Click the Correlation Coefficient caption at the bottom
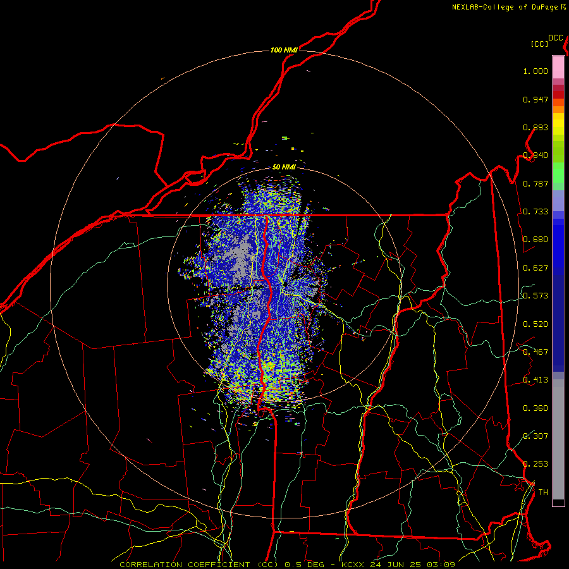 287,565
